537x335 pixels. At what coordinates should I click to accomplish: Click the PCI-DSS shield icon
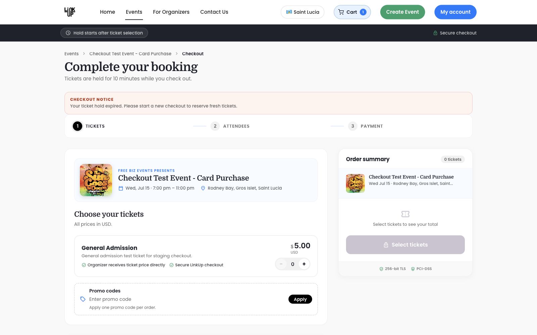tap(413, 269)
